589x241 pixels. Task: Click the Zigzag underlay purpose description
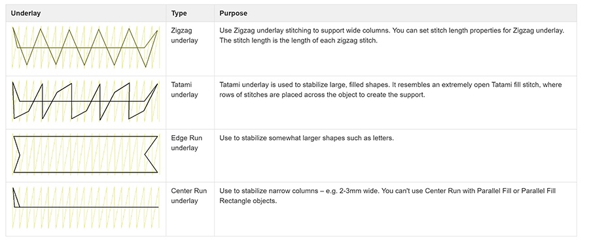coord(392,36)
